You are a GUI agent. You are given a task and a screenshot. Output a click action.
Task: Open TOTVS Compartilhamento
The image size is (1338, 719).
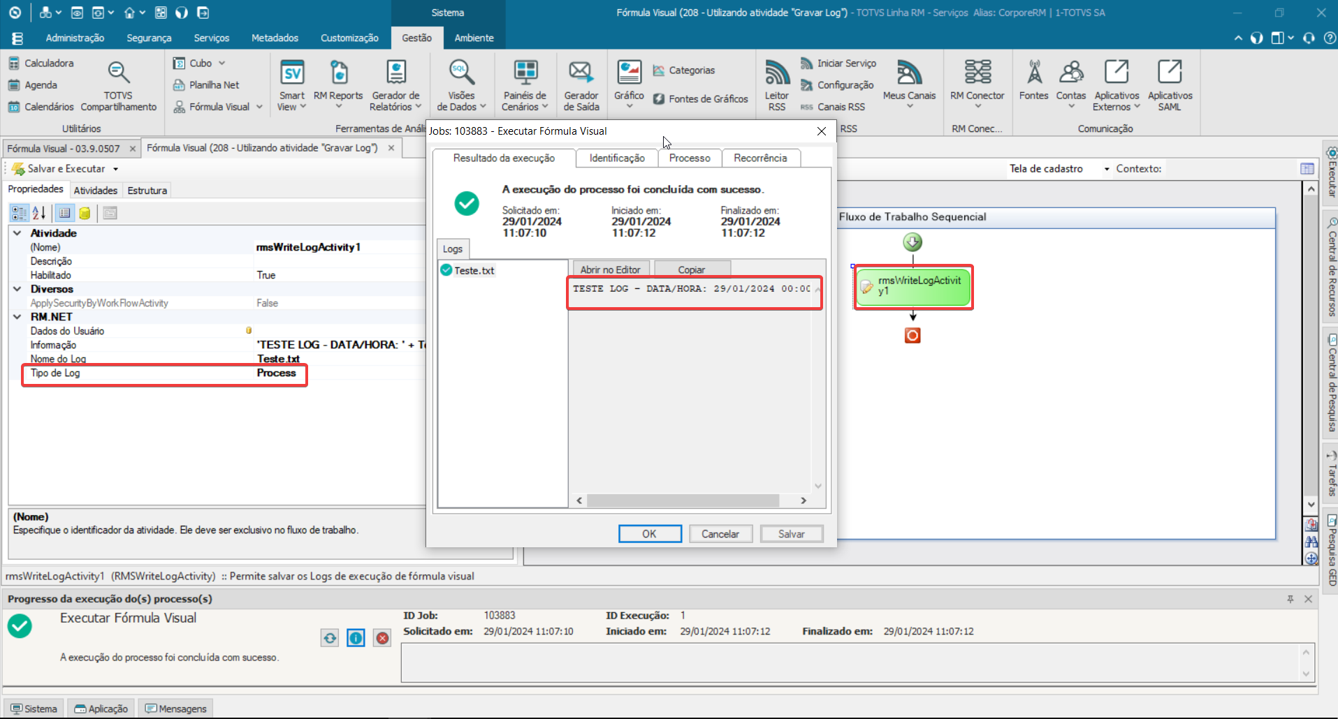pos(118,85)
